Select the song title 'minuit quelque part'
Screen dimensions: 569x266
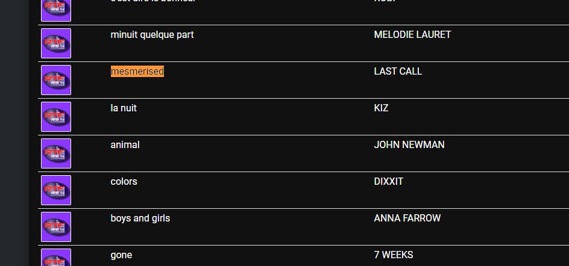(152, 35)
